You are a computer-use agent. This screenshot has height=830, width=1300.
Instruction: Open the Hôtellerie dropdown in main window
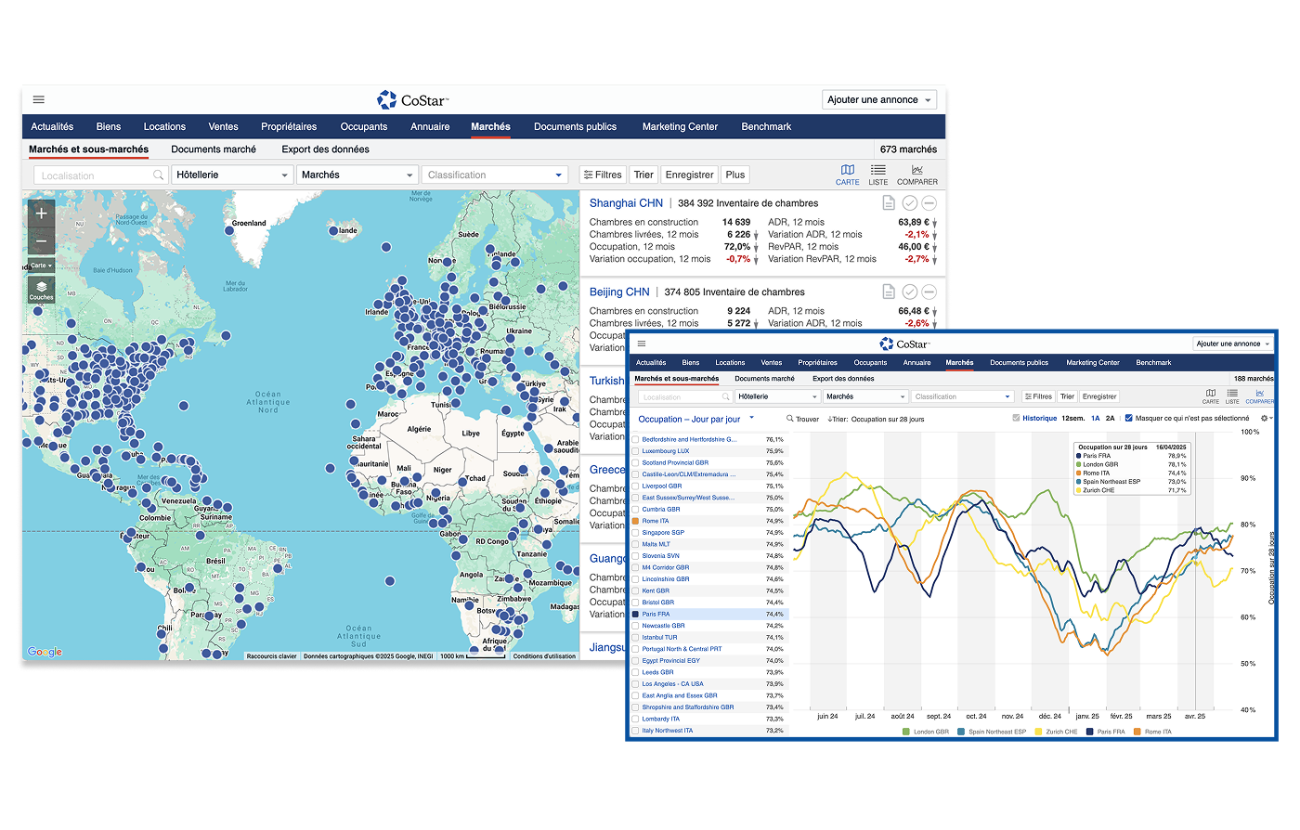coord(232,175)
